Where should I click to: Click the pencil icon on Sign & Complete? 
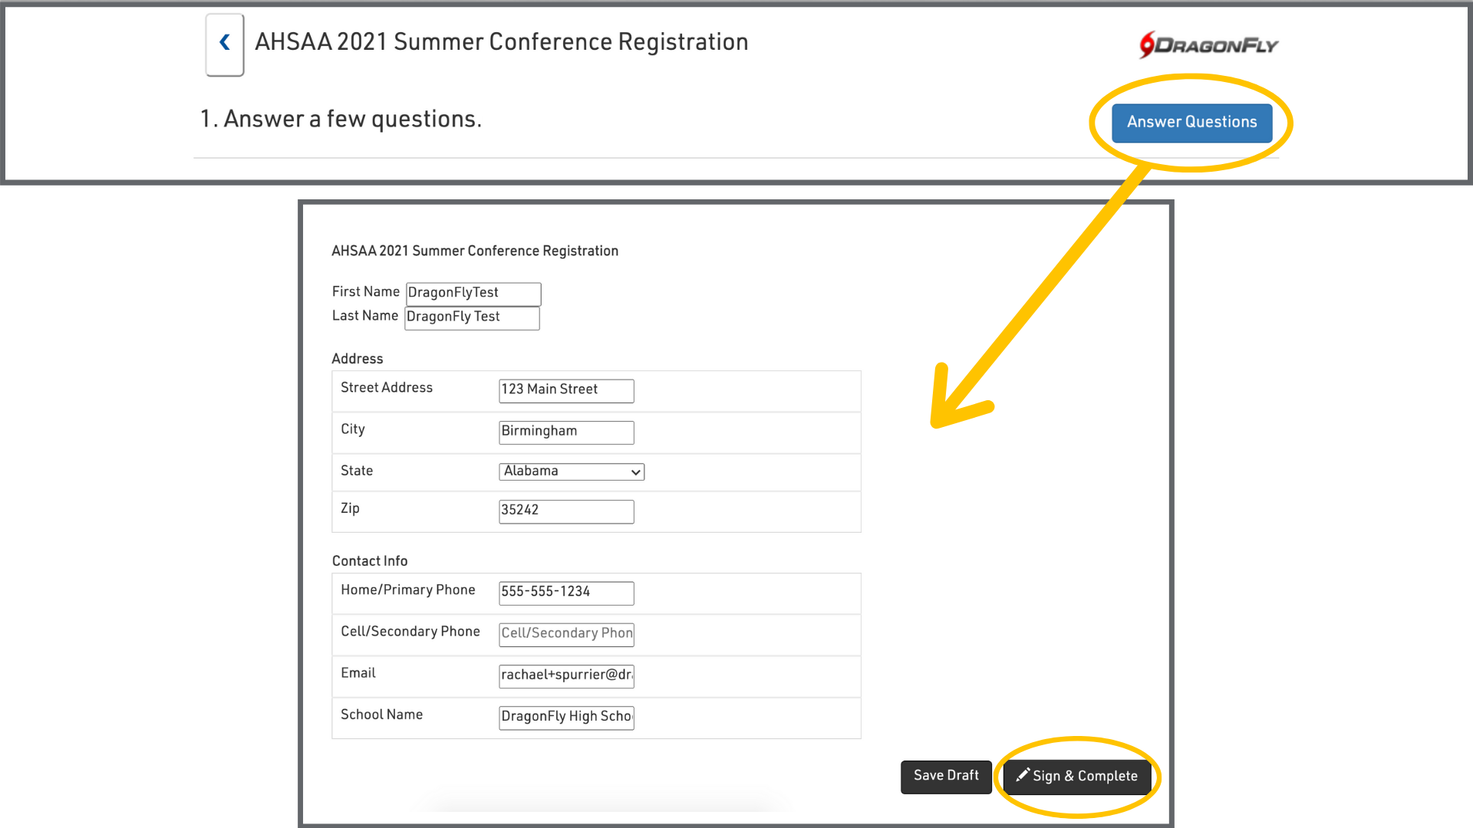1022,776
